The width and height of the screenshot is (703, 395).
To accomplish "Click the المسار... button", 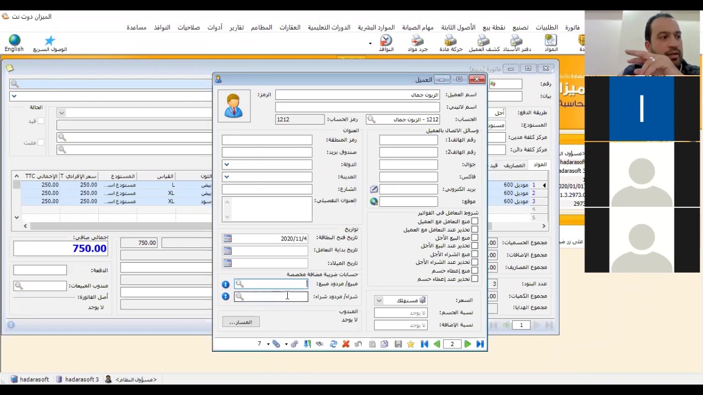I will pyautogui.click(x=241, y=323).
